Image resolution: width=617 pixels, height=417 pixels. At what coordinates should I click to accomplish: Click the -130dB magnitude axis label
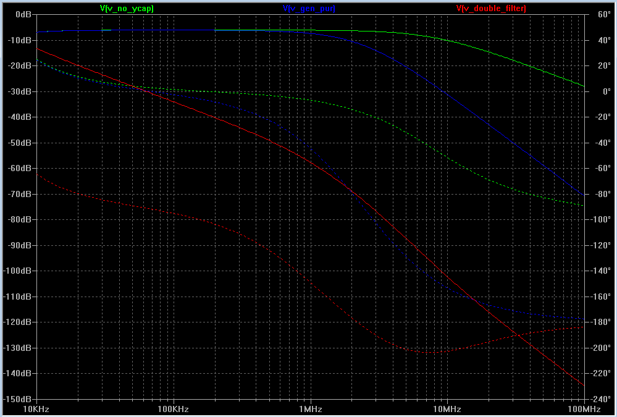tap(17, 348)
